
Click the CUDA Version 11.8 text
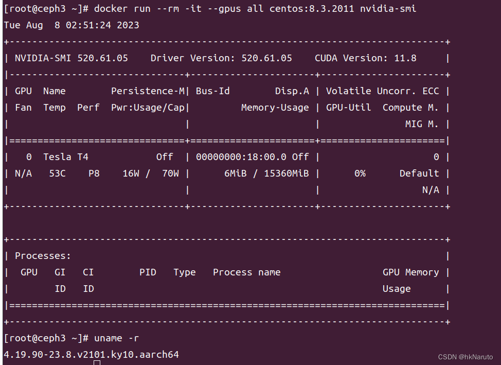(x=366, y=58)
